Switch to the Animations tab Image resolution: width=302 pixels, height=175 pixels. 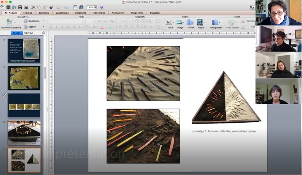pyautogui.click(x=118, y=13)
